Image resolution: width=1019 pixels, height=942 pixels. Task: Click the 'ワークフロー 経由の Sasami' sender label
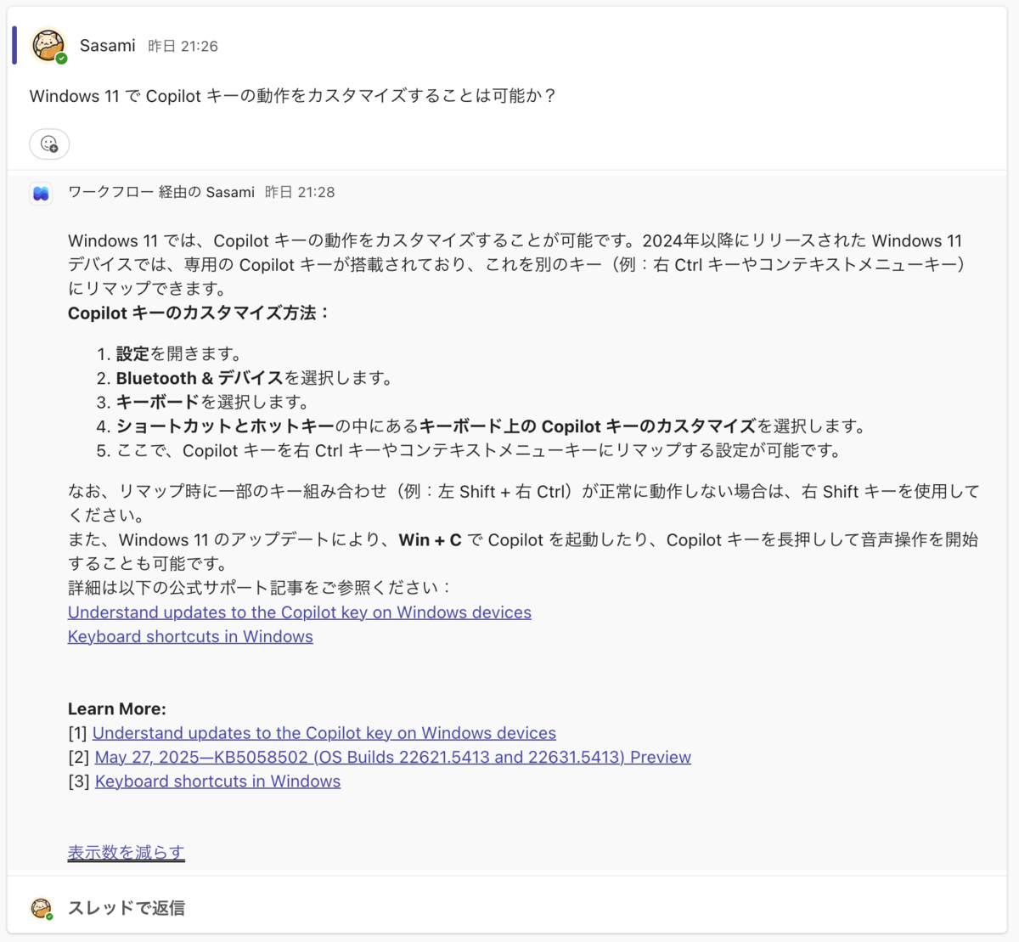161,192
